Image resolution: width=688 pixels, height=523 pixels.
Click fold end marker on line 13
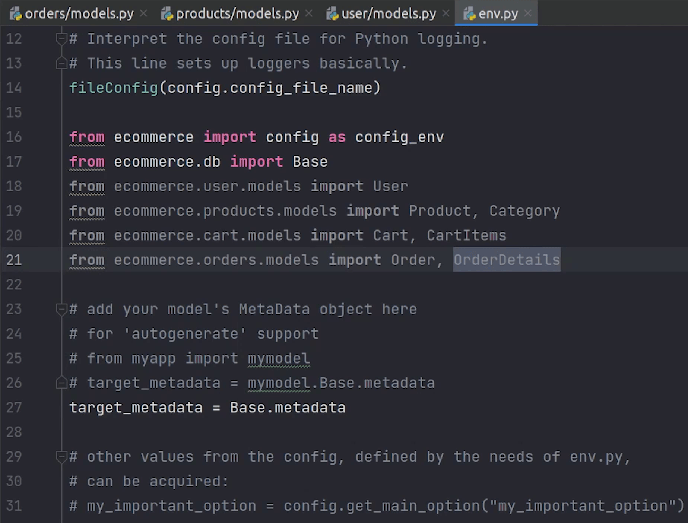click(x=61, y=63)
